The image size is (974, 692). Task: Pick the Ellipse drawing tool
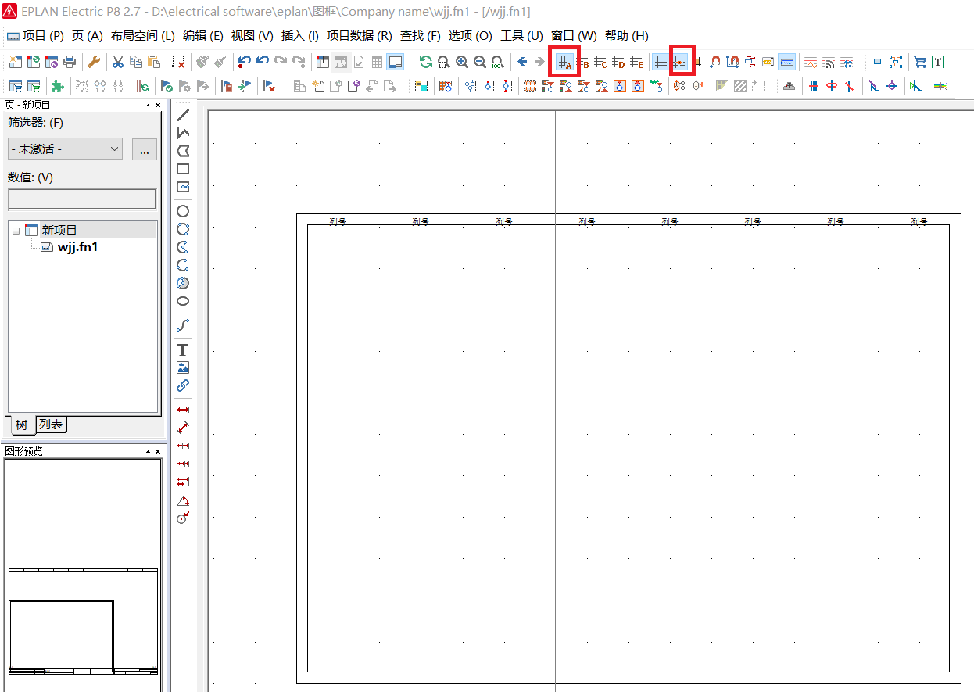[x=183, y=301]
